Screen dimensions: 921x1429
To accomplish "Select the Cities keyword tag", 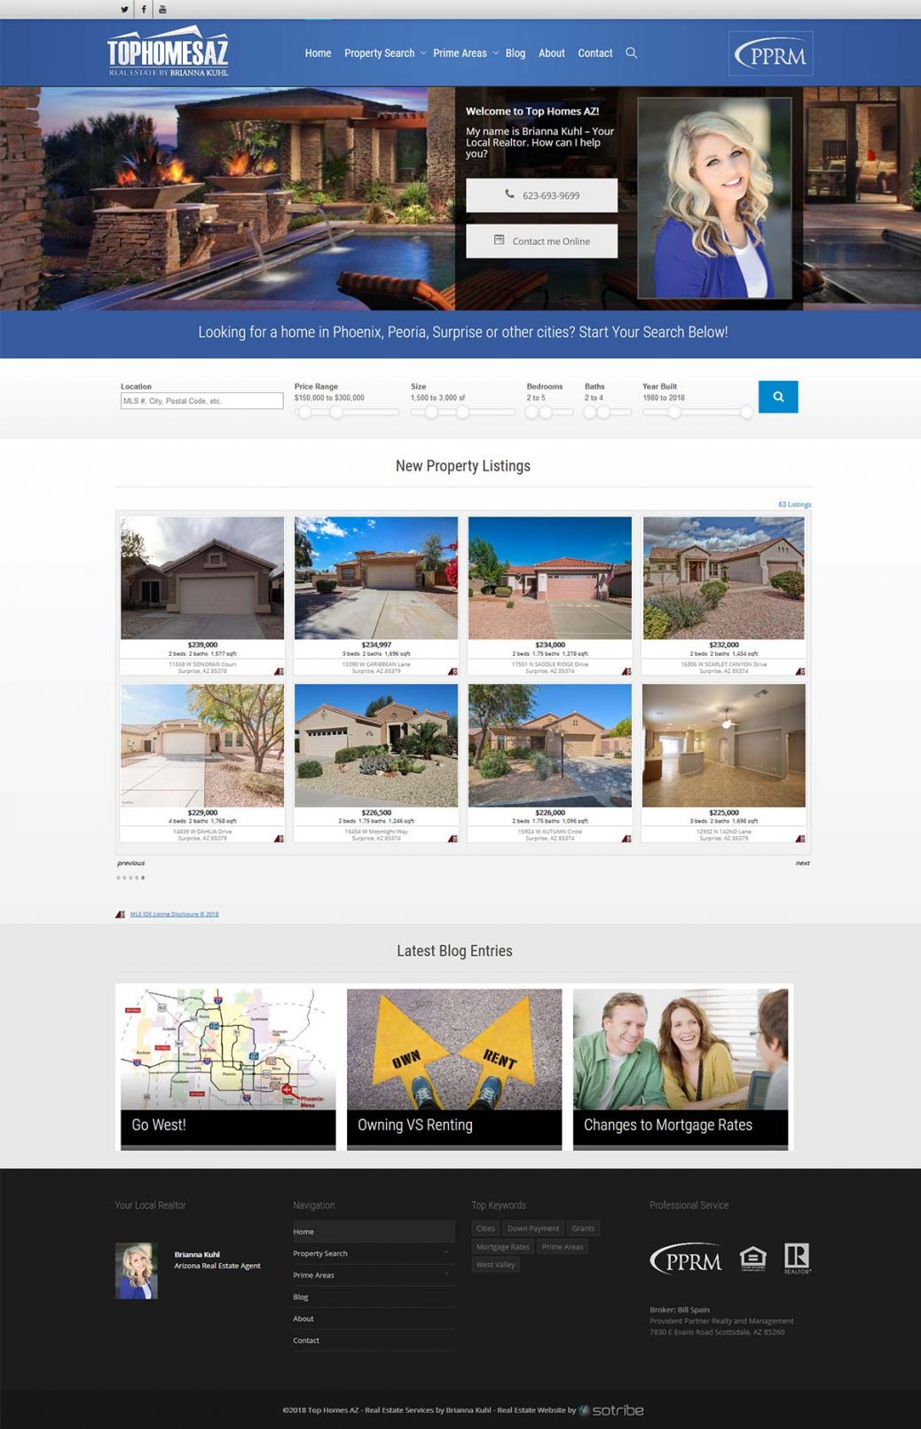I will [x=485, y=1228].
